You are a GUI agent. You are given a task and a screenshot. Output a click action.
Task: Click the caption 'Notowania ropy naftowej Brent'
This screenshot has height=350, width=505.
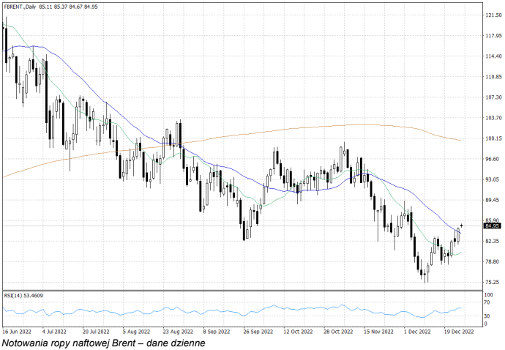click(x=102, y=343)
